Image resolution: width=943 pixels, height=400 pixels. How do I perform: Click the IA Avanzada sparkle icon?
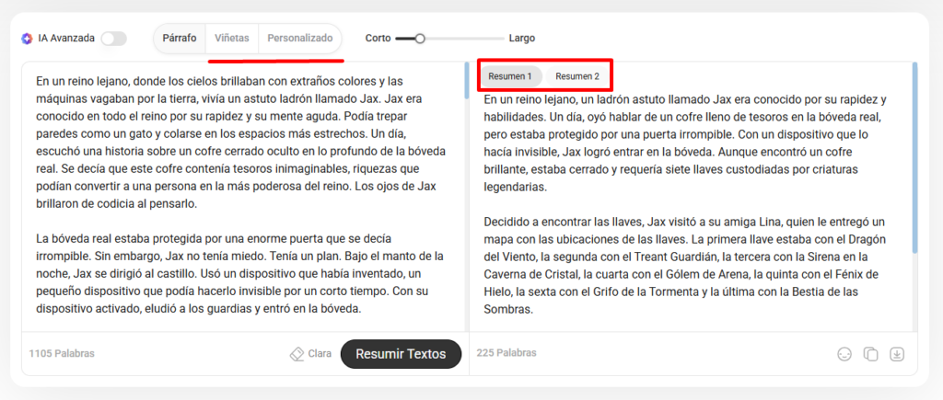tap(27, 39)
